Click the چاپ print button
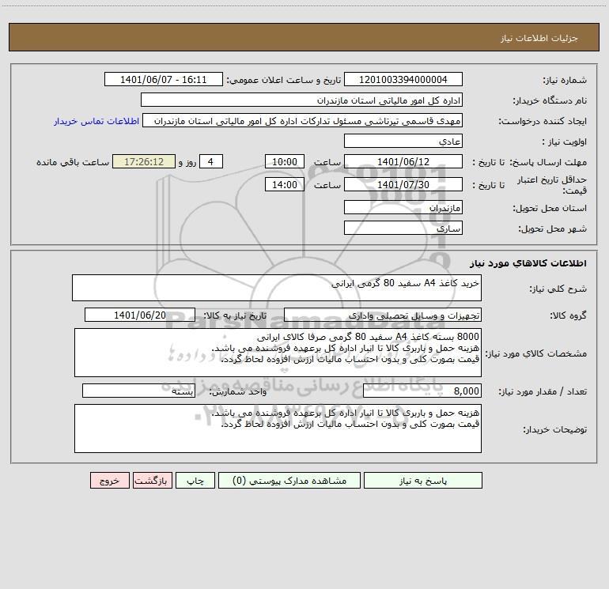Image resolution: width=609 pixels, height=589 pixels. coord(195,480)
